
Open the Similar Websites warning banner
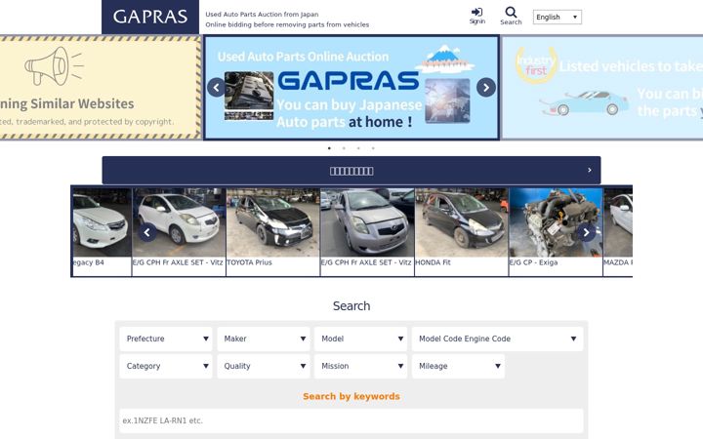click(x=101, y=88)
